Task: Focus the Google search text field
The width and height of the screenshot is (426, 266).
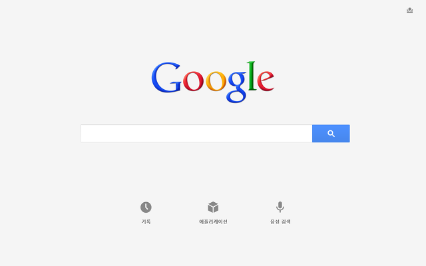Action: tap(196, 134)
